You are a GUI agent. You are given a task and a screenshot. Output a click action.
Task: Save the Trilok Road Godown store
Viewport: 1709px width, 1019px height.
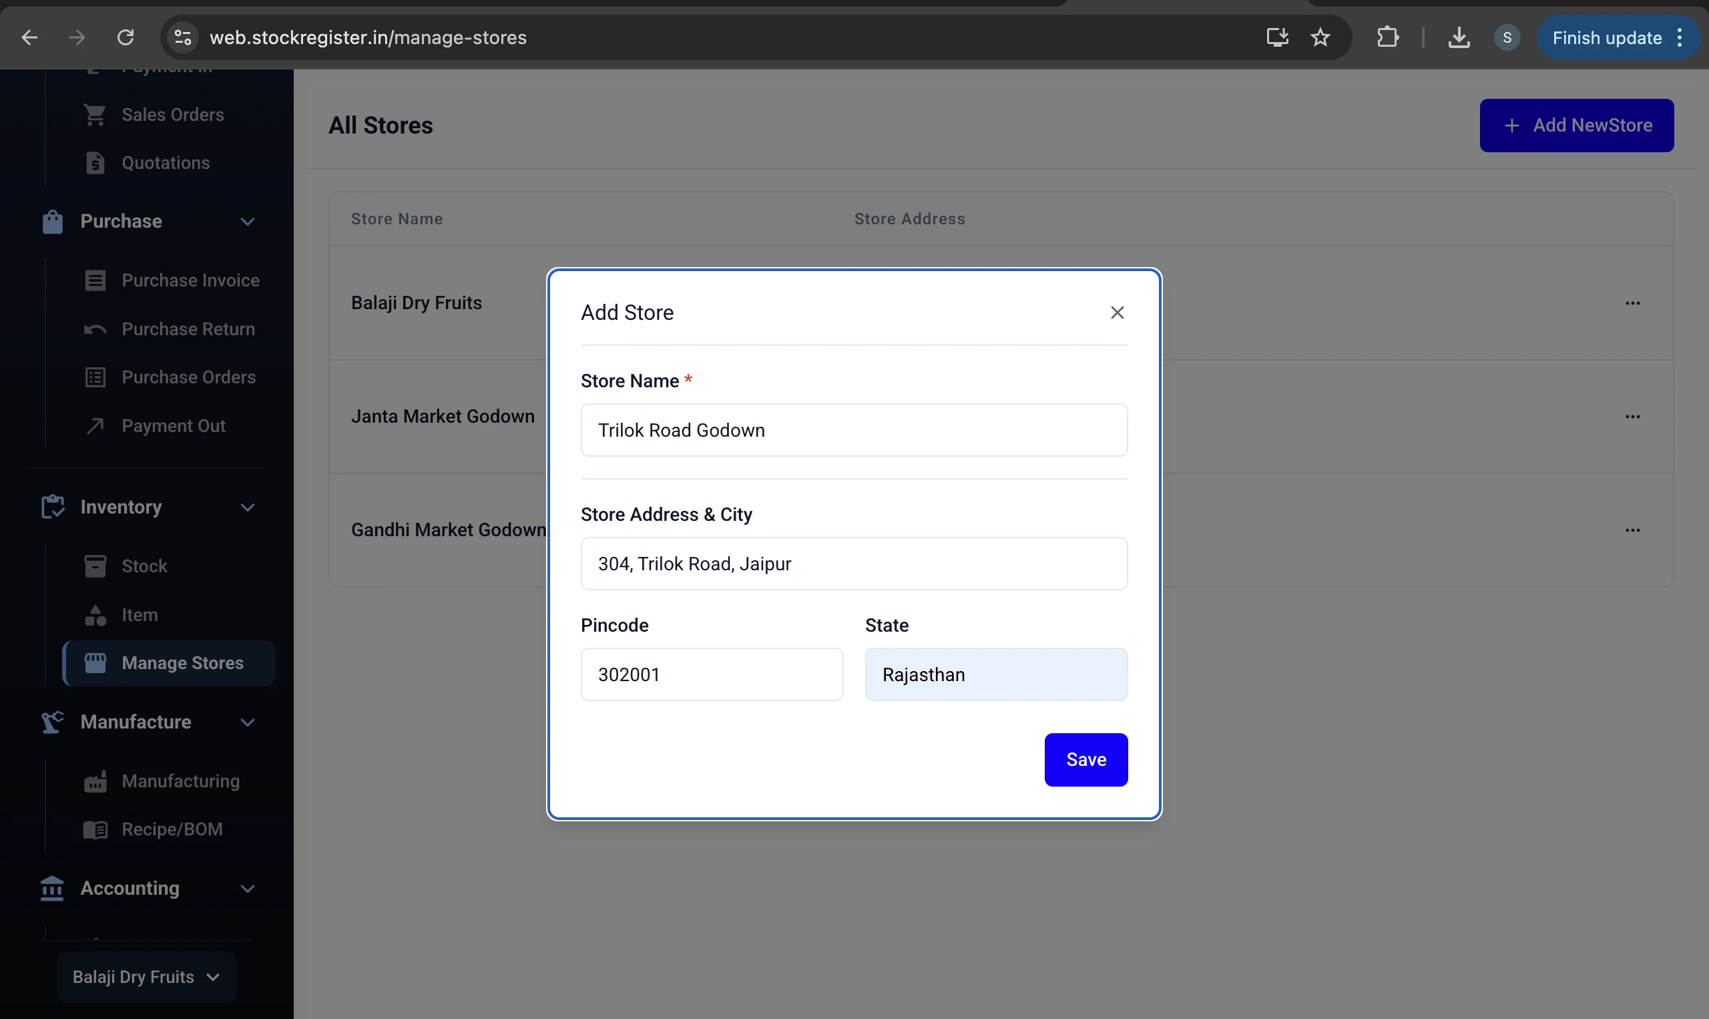click(1085, 759)
